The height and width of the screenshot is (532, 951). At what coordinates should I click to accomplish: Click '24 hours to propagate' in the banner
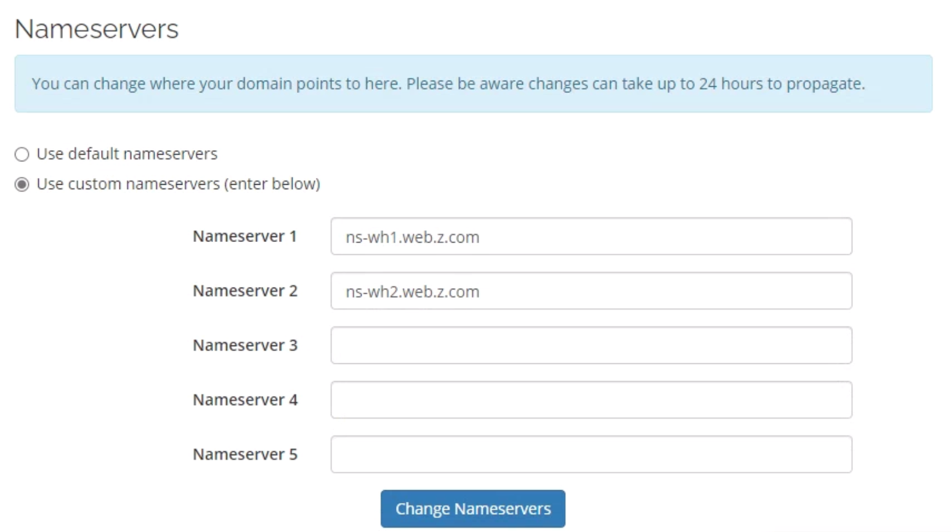782,84
